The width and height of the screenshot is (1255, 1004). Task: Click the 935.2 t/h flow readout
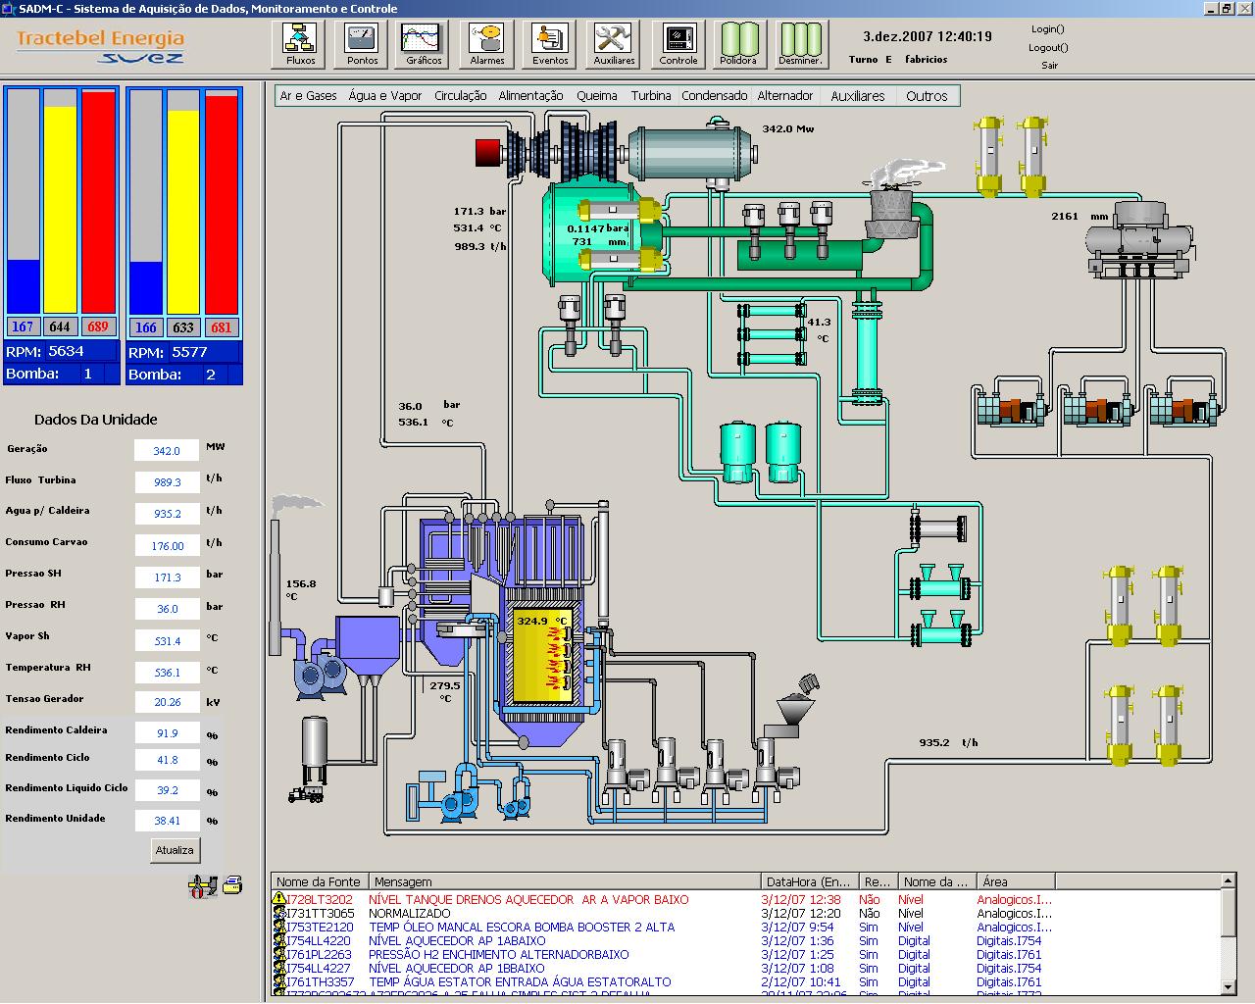(948, 742)
